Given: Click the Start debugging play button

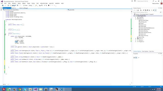Looking at the screenshot, I should click(x=24, y=6).
